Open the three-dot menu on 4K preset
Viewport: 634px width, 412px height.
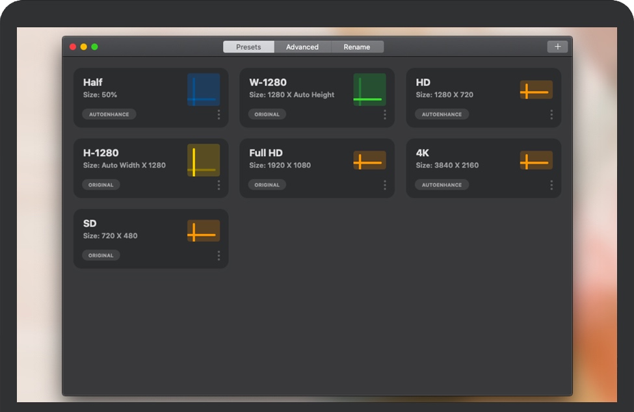coord(551,185)
